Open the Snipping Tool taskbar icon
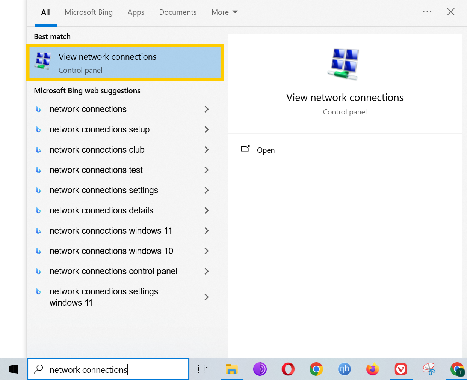The image size is (467, 380). (429, 369)
